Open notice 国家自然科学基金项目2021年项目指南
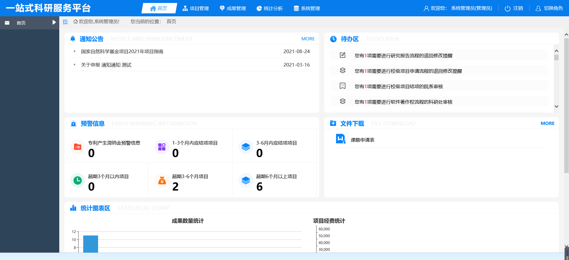 click(122, 52)
